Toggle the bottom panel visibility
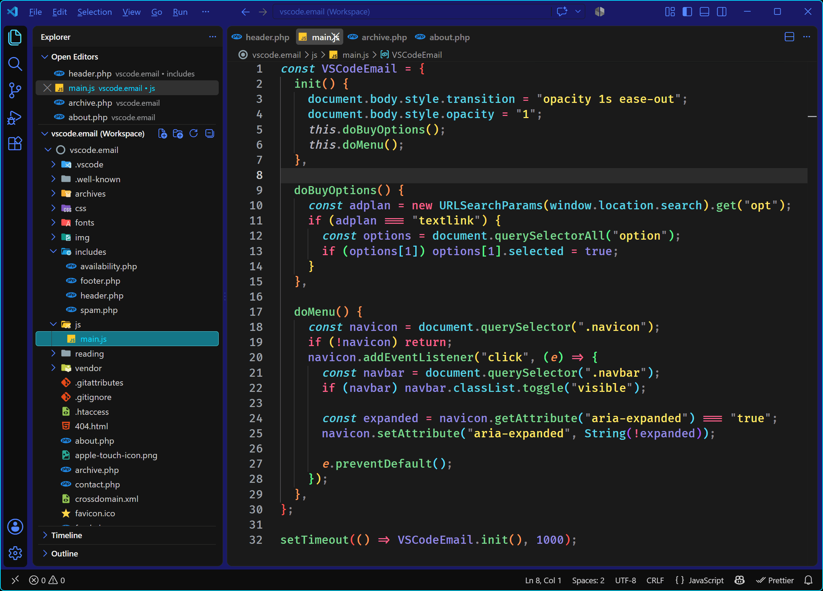Viewport: 823px width, 591px height. coord(704,12)
